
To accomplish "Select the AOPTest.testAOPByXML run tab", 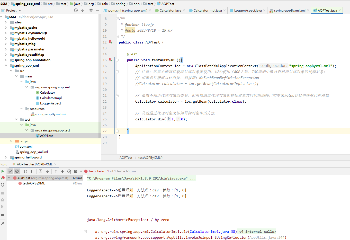I will pyautogui.click(x=34, y=164).
